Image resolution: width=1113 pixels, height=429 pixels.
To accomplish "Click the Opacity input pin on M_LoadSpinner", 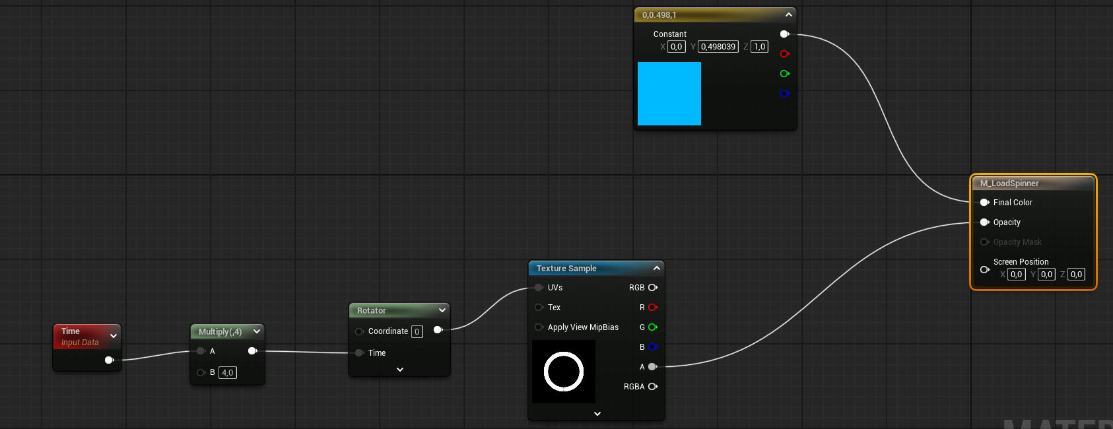I will [984, 222].
